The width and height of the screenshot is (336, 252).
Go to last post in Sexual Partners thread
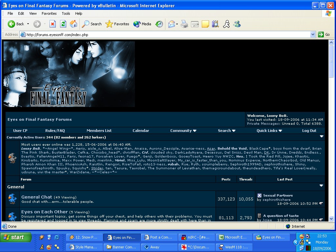tap(321, 203)
